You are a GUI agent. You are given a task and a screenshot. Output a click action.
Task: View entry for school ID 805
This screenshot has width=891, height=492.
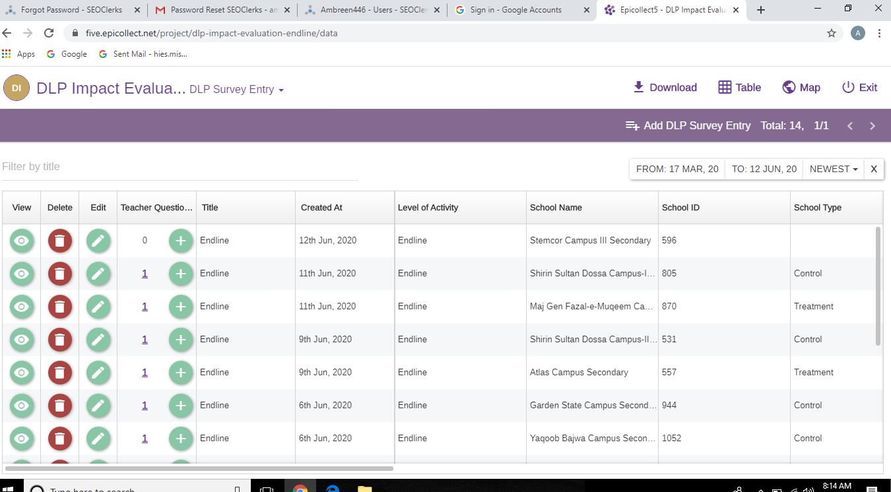tap(22, 274)
